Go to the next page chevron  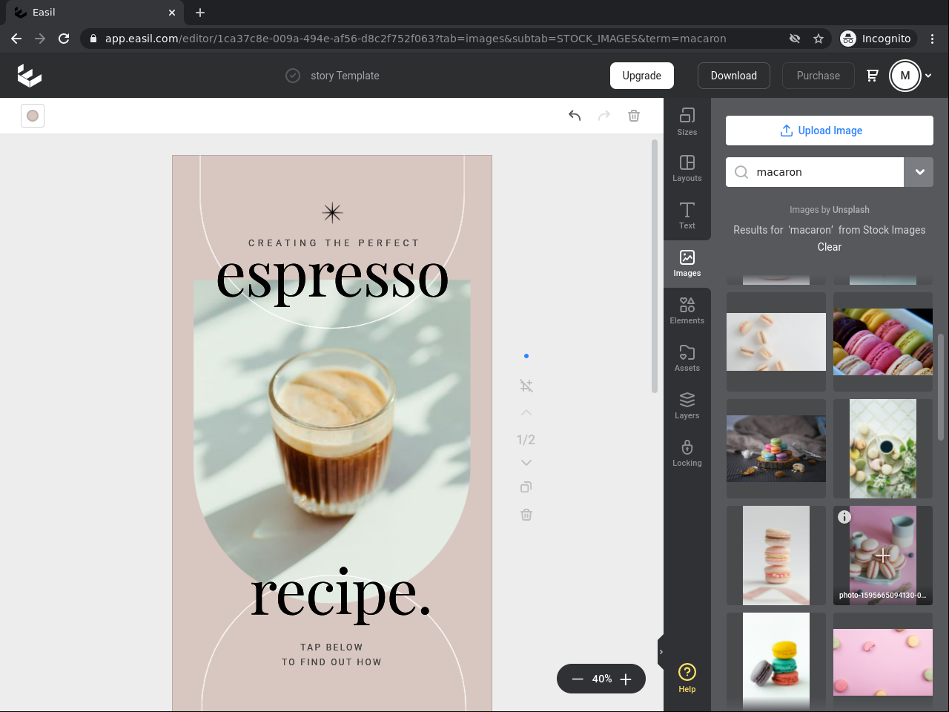pos(526,463)
